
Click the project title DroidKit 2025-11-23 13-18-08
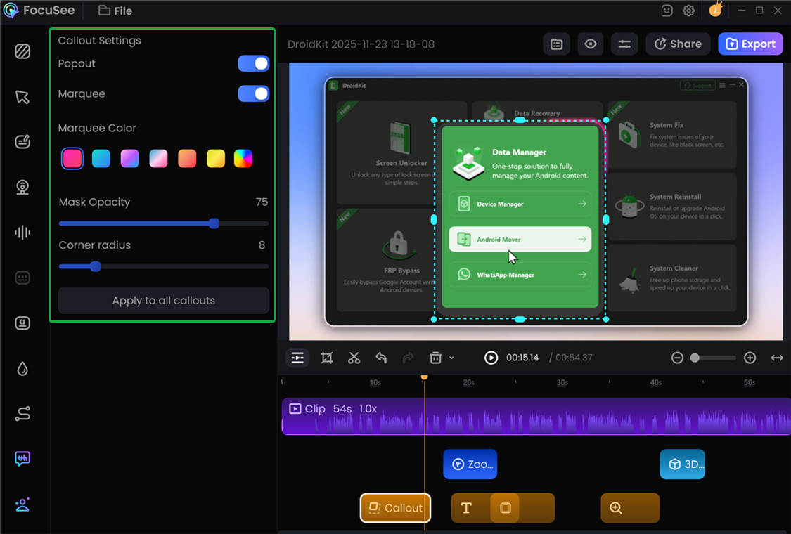pyautogui.click(x=361, y=44)
